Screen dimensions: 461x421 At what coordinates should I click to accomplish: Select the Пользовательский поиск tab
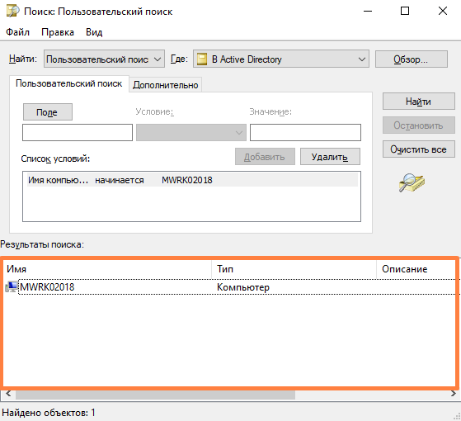coord(68,83)
